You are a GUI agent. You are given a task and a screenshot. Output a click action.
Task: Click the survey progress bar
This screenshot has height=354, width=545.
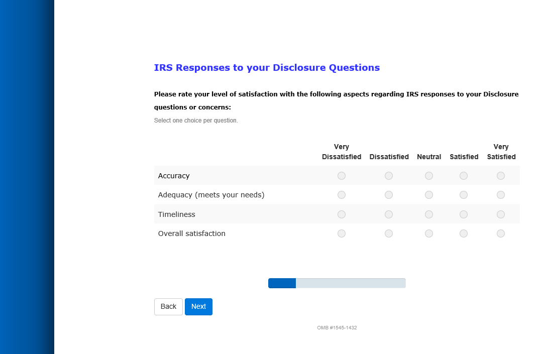[337, 283]
